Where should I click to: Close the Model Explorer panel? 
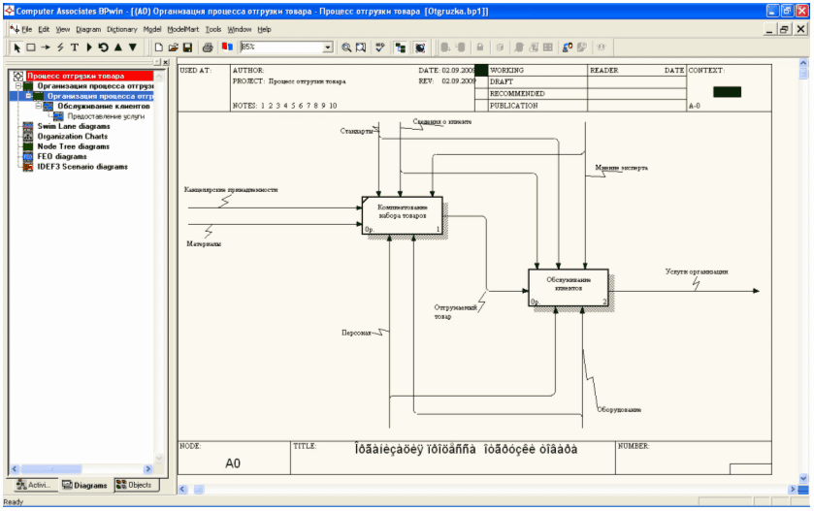point(166,62)
